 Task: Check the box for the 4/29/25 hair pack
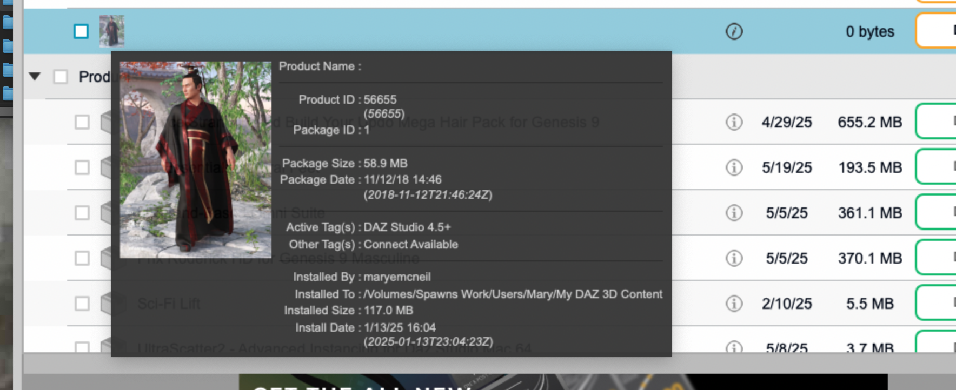(x=82, y=122)
